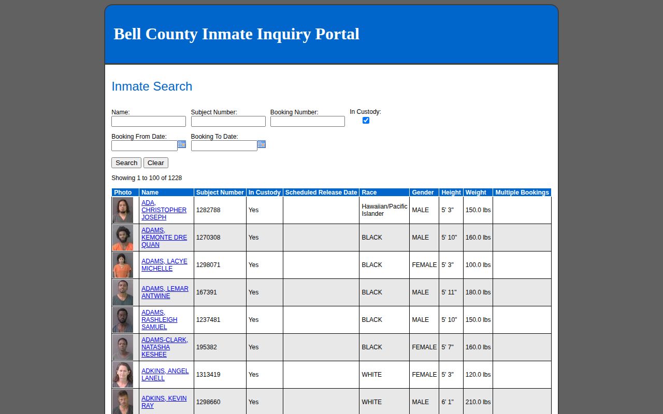Click the Search button
Screen dimensions: 663x414
point(126,162)
